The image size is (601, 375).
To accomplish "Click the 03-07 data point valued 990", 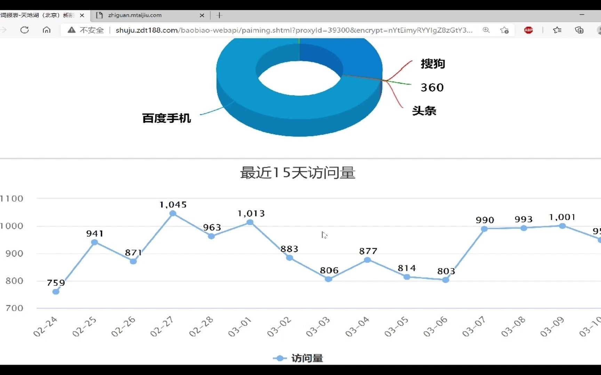I will (x=484, y=229).
